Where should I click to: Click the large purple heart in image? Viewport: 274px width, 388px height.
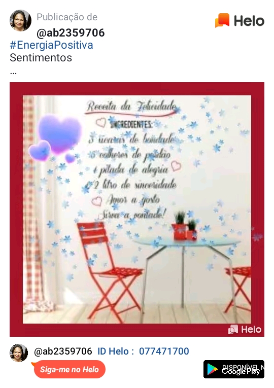tap(60, 133)
